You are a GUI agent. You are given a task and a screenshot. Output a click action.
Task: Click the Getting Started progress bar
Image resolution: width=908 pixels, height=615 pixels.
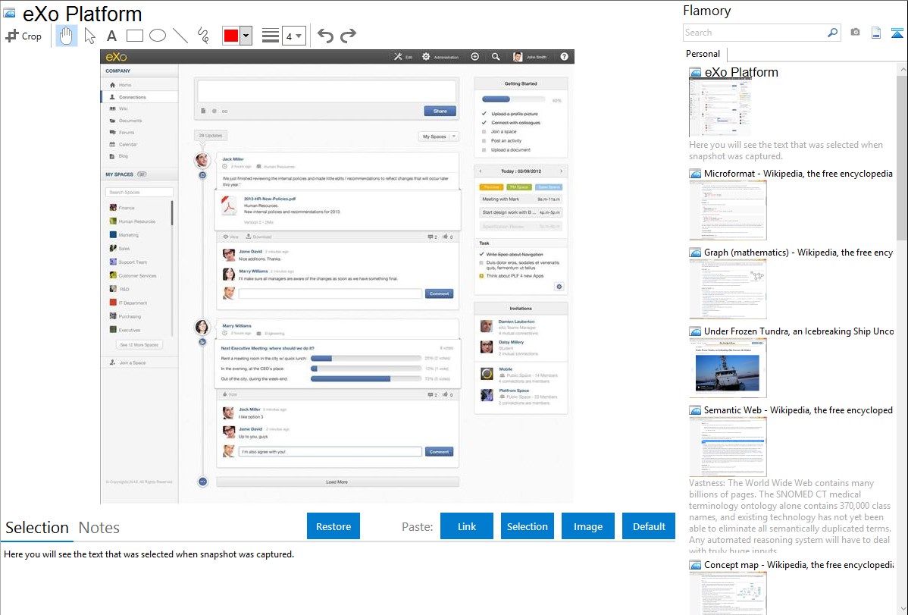click(x=514, y=99)
